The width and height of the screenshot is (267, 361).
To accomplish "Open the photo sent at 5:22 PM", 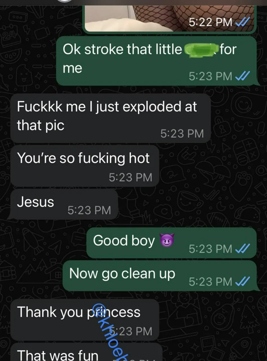I will point(170,16).
